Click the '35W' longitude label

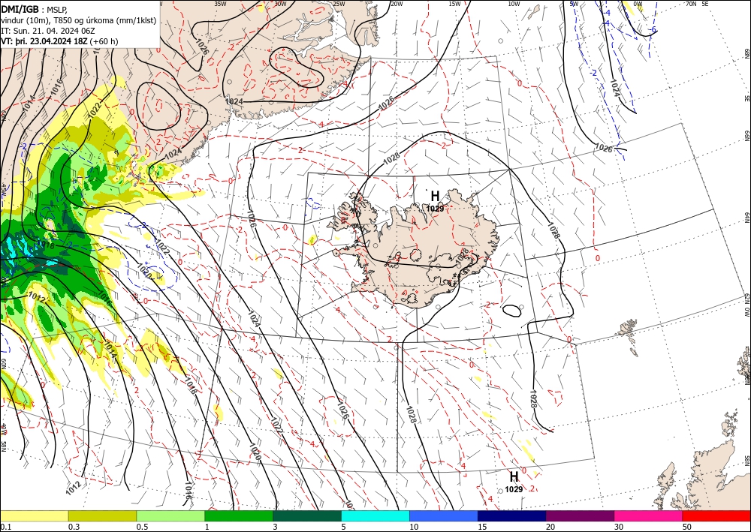220,4
